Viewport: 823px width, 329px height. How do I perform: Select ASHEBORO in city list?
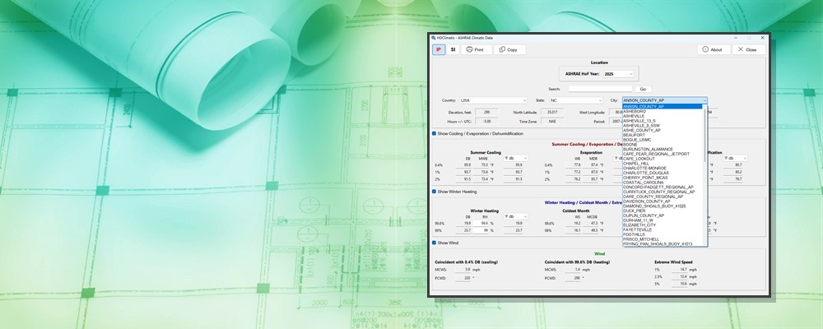click(x=662, y=111)
